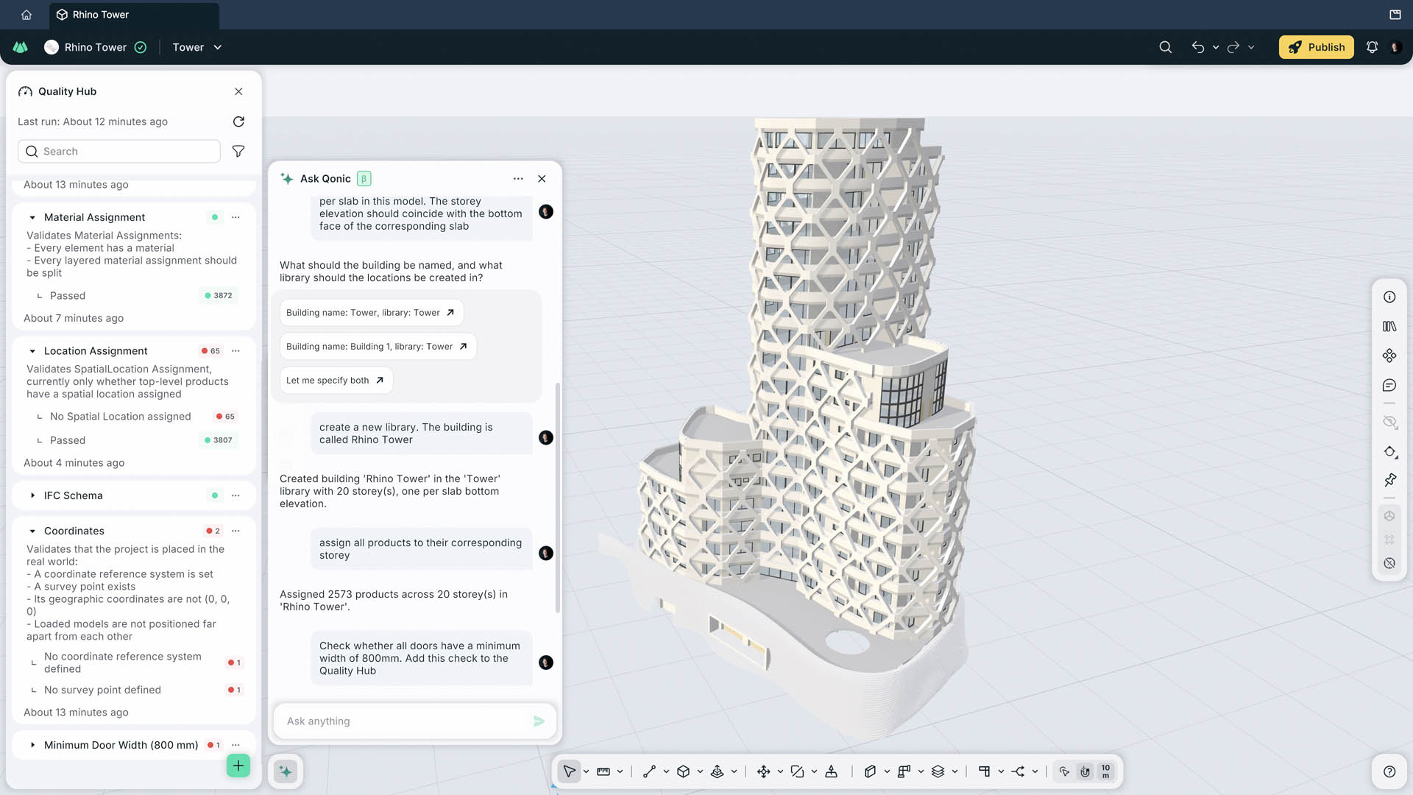This screenshot has height=795, width=1413.
Task: Toggle the hidden-eye visibility icon in right sidebar
Action: 1389,422
